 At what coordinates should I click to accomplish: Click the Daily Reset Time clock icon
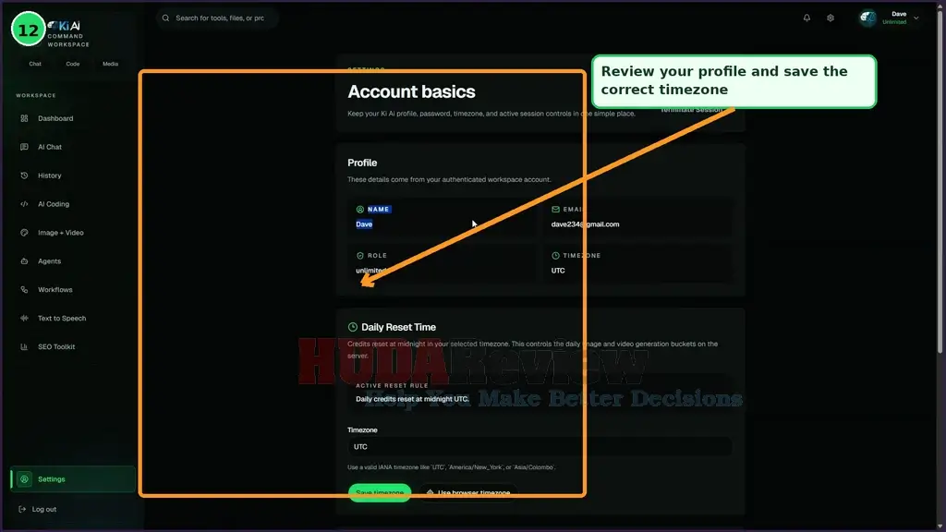tap(353, 327)
